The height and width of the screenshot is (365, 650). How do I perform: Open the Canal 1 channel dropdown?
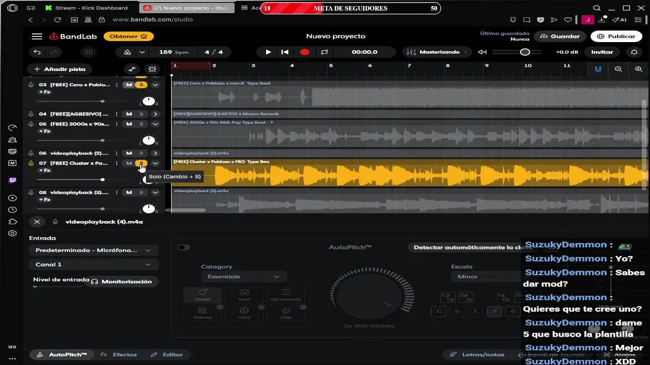[x=93, y=265]
